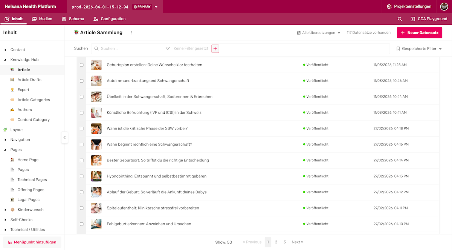Switch to the Inhalt tab

(x=14, y=19)
